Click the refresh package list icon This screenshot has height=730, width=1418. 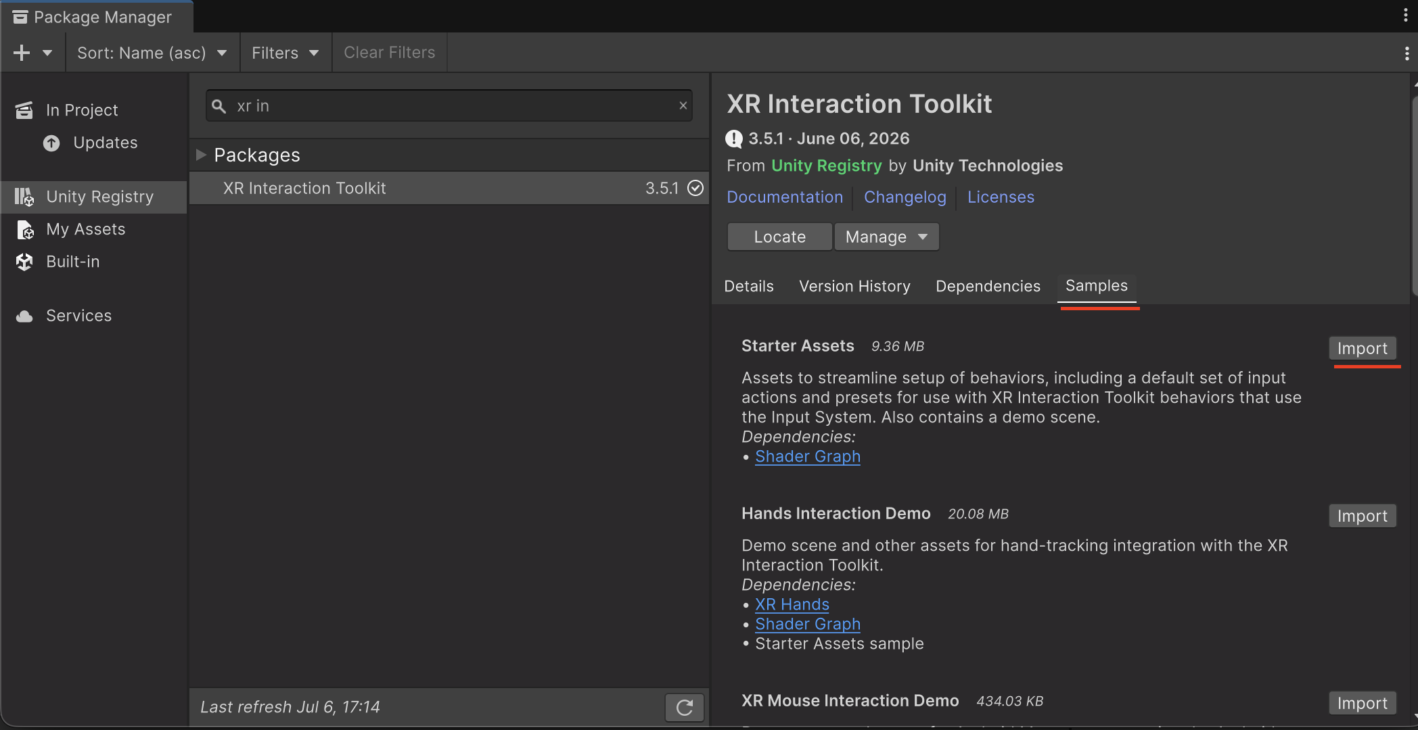click(x=685, y=707)
